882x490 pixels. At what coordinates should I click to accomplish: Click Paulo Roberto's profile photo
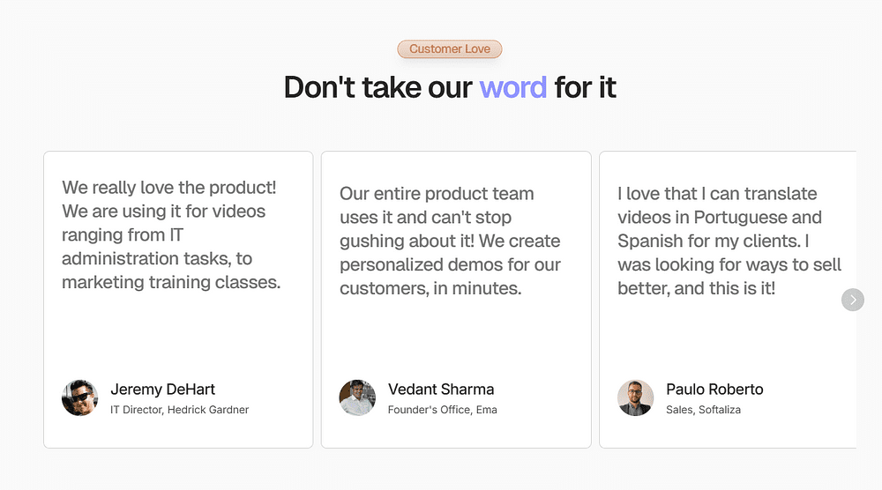click(636, 397)
